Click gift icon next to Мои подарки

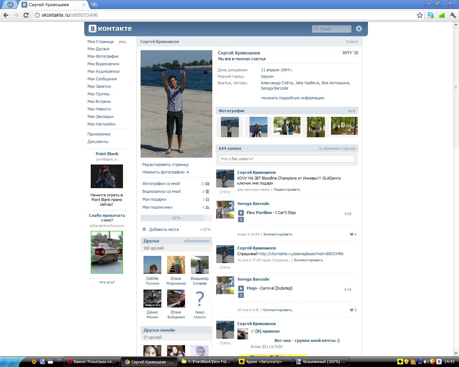(x=207, y=199)
